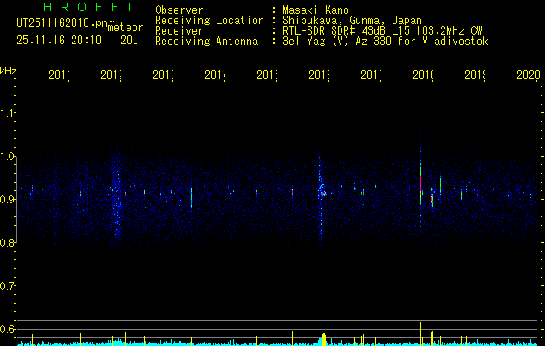Click the Receiver label
The image size is (545, 346).
179,31
